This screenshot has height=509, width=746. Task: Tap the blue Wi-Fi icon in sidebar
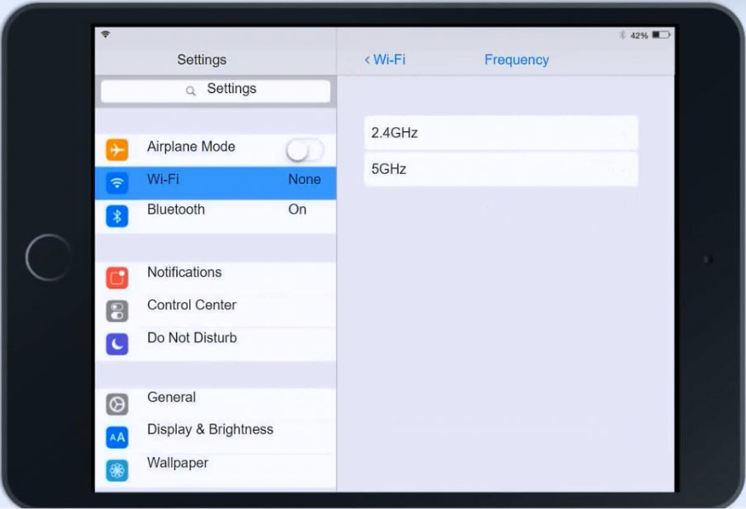coord(117,183)
